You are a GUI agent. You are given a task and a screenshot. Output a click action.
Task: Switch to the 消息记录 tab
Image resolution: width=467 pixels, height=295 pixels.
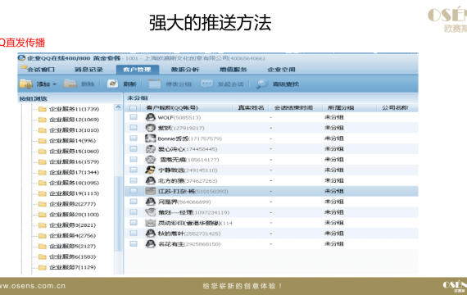(88, 70)
